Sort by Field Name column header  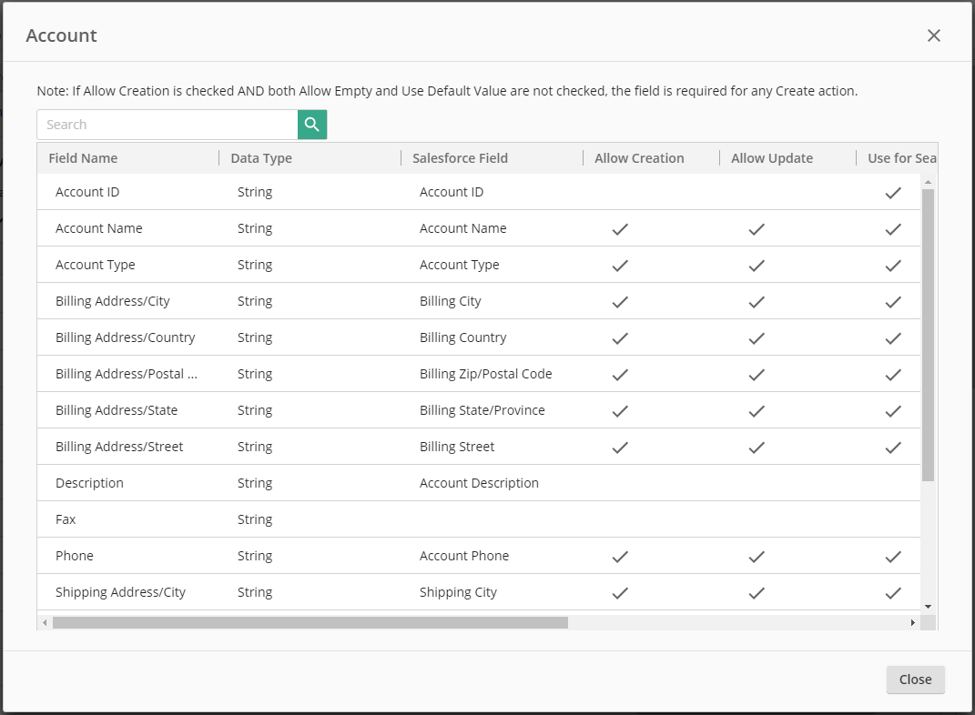(83, 158)
